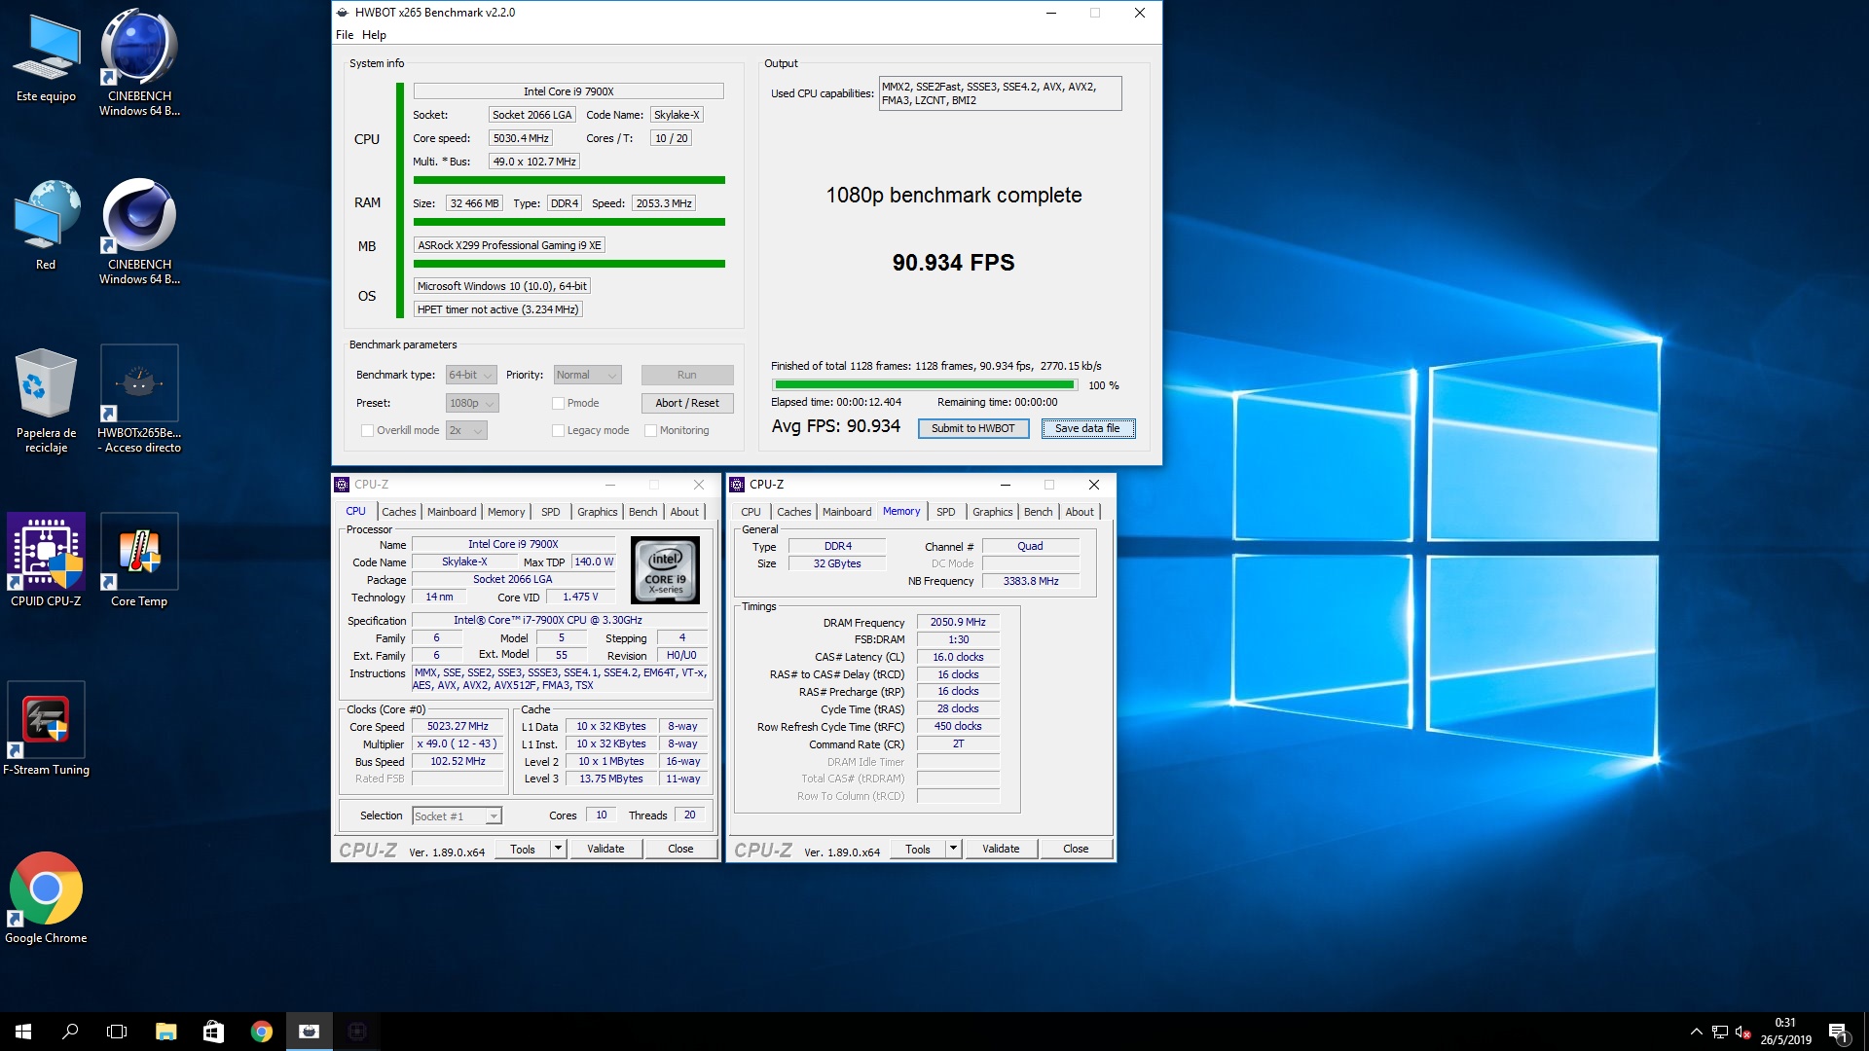Image resolution: width=1869 pixels, height=1051 pixels.
Task: Click the 90.934 FPS result text
Action: point(953,263)
